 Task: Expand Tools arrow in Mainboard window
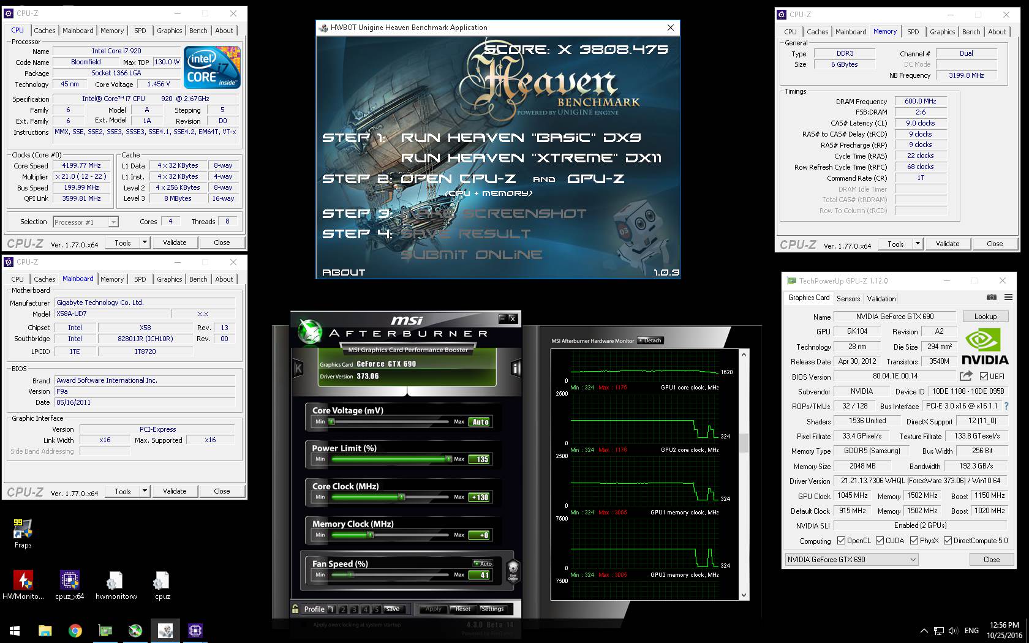[145, 491]
